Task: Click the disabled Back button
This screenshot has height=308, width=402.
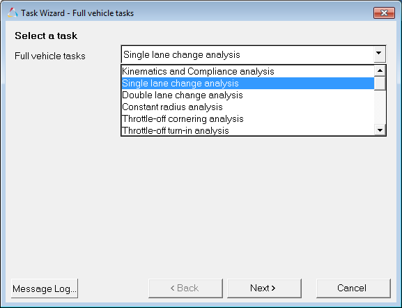Action: [185, 288]
